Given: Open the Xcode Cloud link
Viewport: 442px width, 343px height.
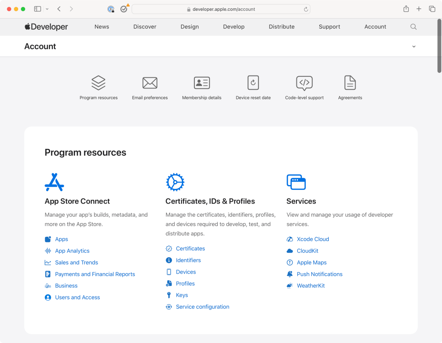Looking at the screenshot, I should coord(313,239).
